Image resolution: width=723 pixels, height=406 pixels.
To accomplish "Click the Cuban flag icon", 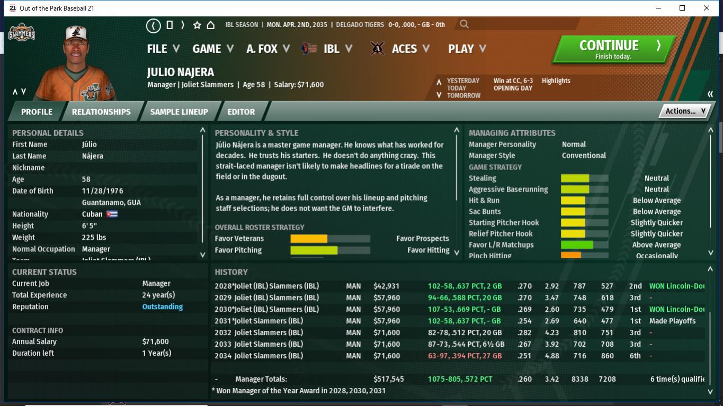I will (112, 214).
